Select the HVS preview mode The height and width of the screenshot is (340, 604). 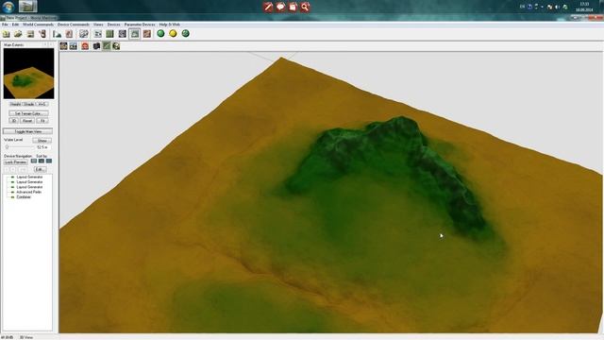point(42,104)
